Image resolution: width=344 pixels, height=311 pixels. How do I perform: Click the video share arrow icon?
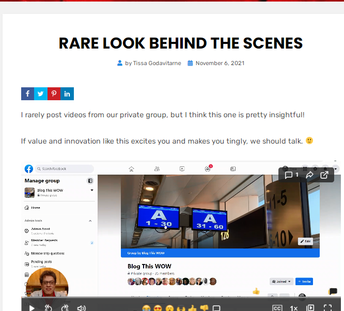click(309, 175)
